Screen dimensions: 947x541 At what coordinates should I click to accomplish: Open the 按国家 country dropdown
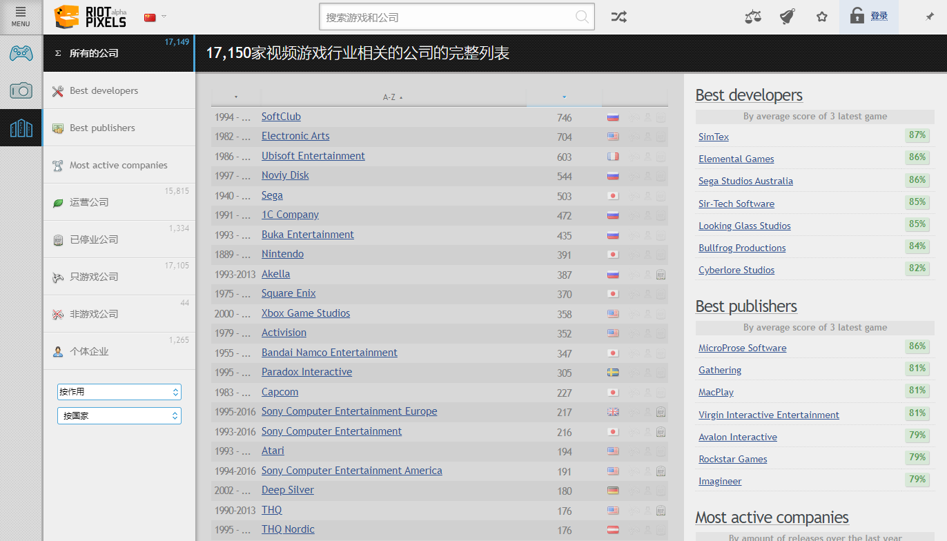pyautogui.click(x=119, y=416)
